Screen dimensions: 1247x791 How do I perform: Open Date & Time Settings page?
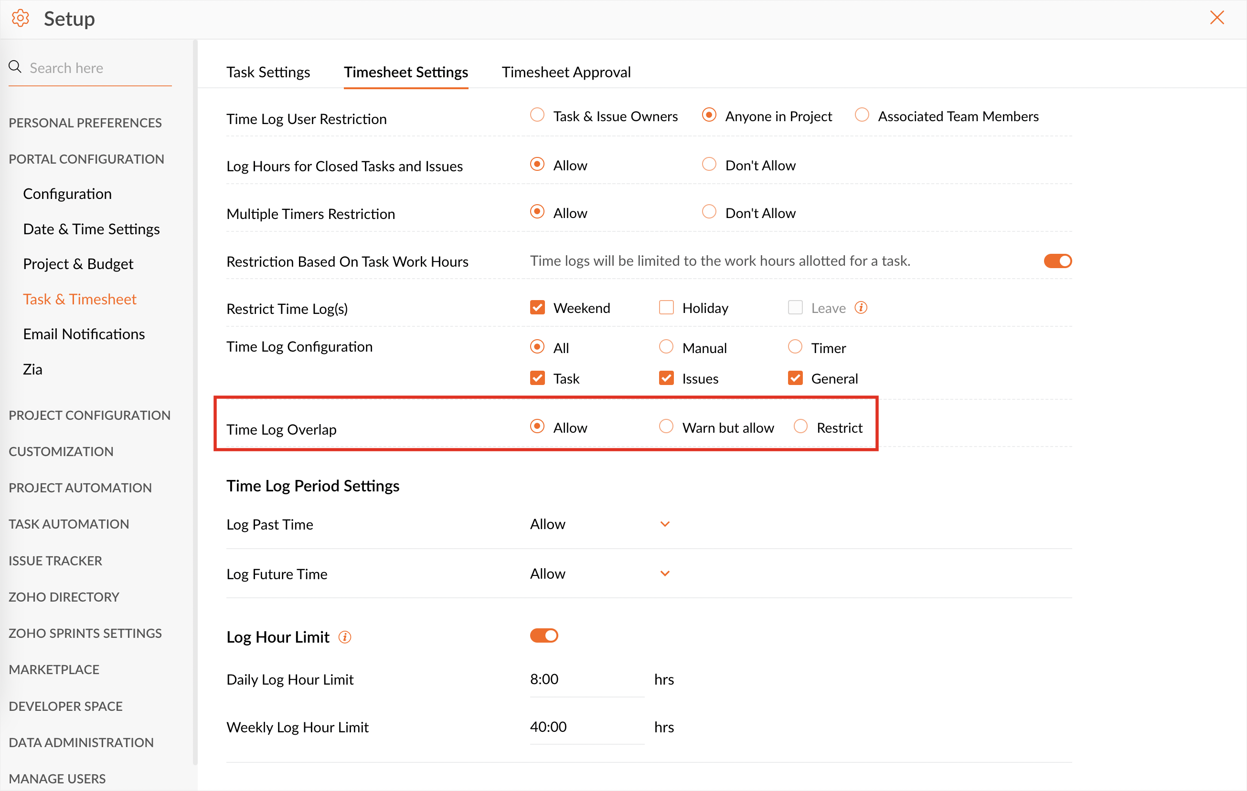point(91,229)
